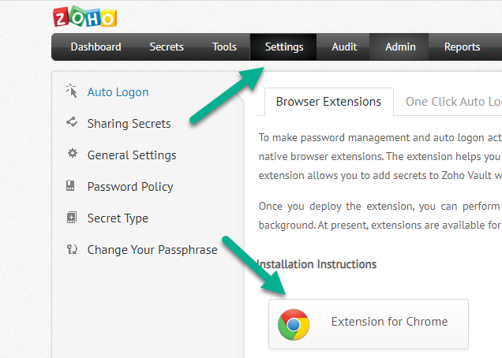Click the Chrome browser logo icon
This screenshot has width=502, height=358.
pyautogui.click(x=294, y=323)
